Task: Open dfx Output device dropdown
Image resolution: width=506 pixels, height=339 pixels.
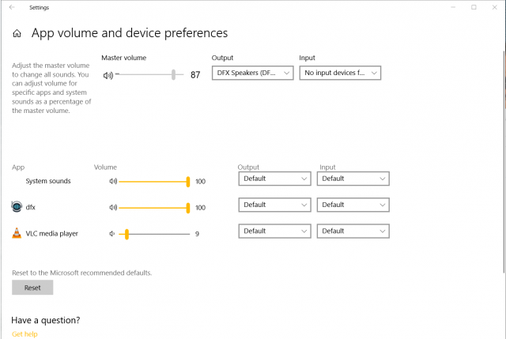Action: tap(274, 205)
